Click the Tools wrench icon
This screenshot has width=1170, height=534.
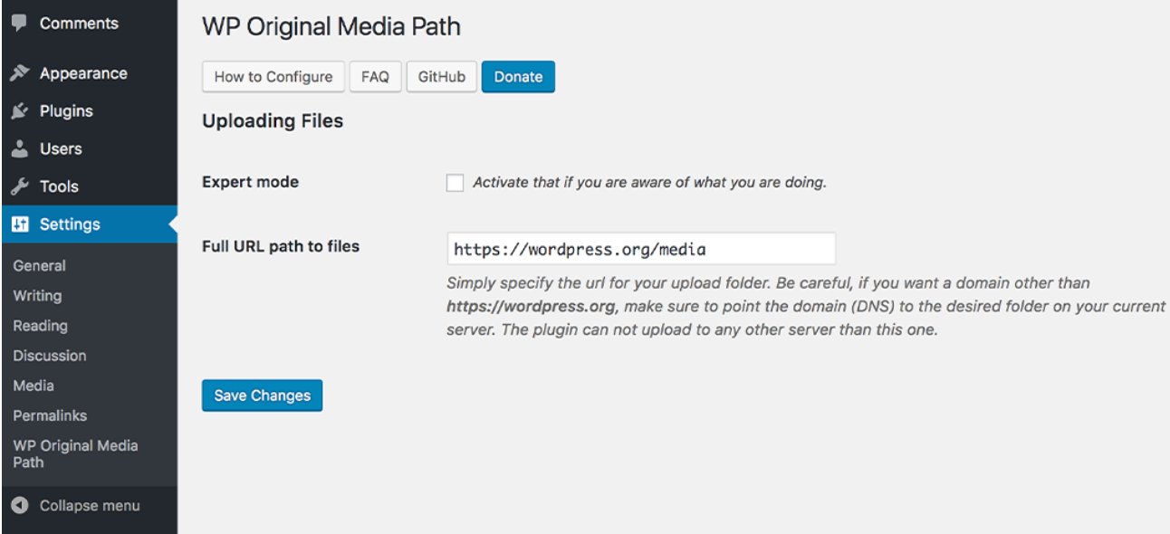coord(19,187)
